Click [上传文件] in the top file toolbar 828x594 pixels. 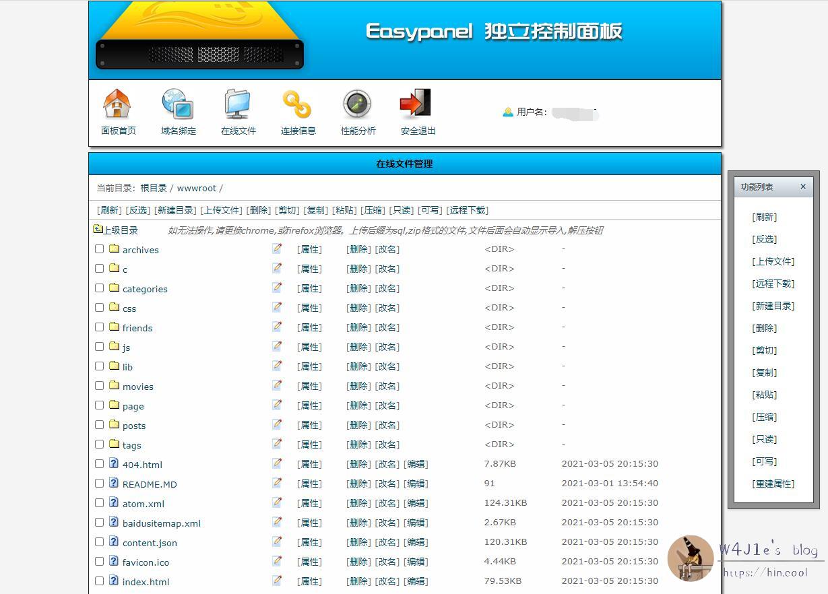[221, 210]
